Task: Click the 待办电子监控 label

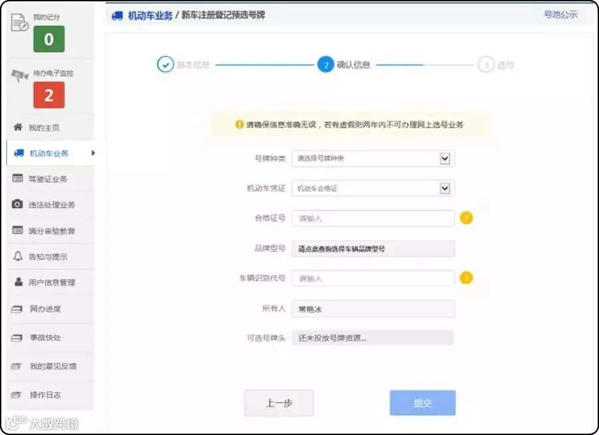Action: point(53,73)
